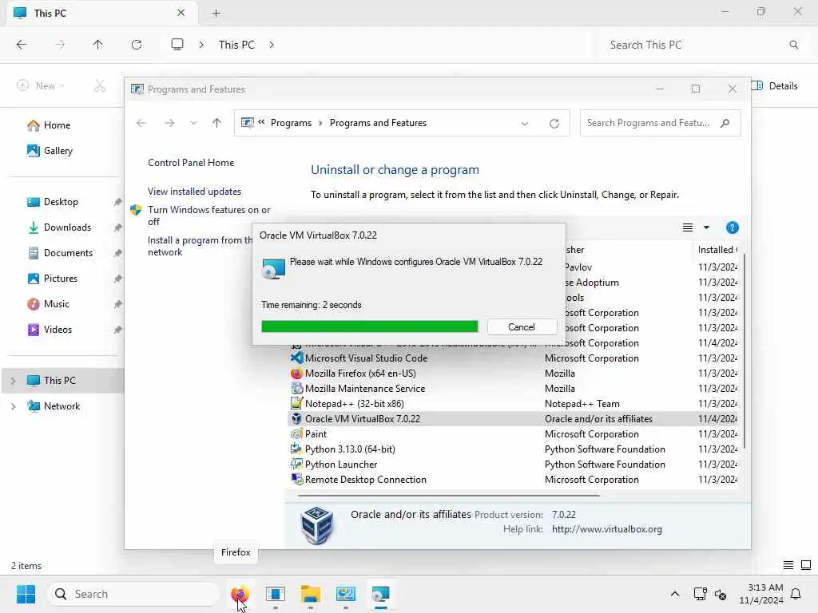Open the taskbar clock and date
Image resolution: width=818 pixels, height=613 pixels.
tap(760, 594)
